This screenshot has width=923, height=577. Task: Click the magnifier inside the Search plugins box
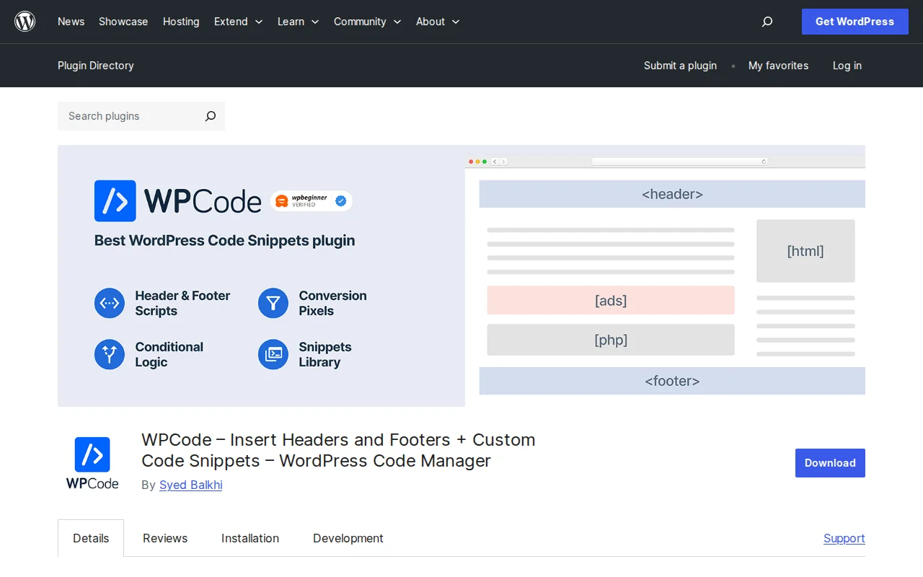210,116
